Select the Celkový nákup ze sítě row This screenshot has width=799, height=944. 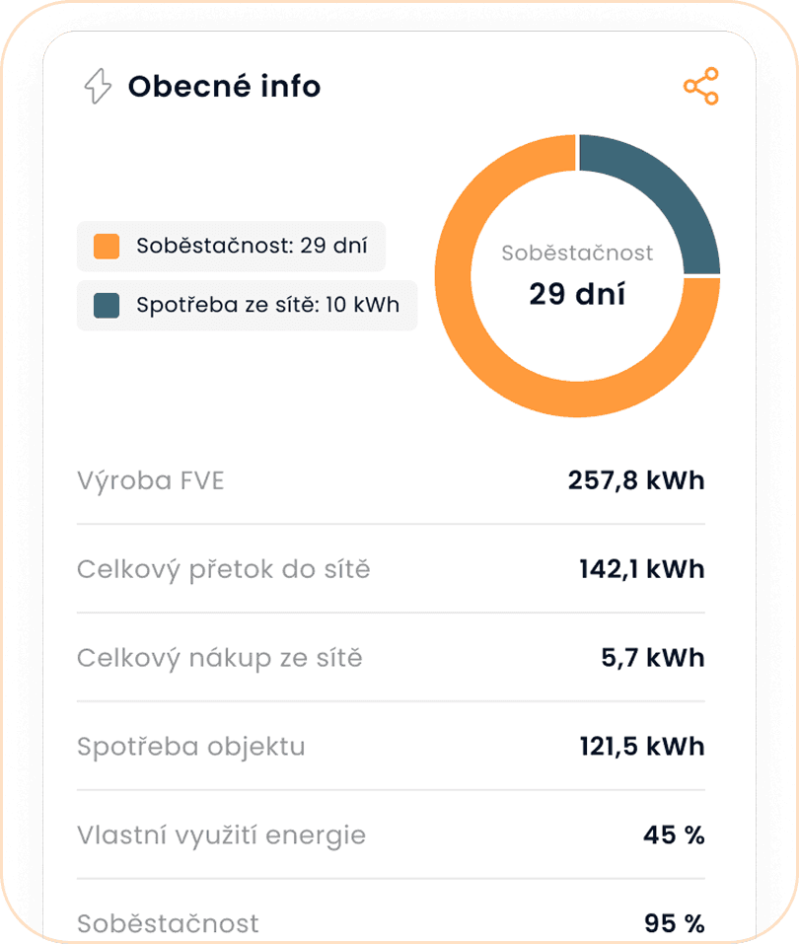click(x=220, y=658)
